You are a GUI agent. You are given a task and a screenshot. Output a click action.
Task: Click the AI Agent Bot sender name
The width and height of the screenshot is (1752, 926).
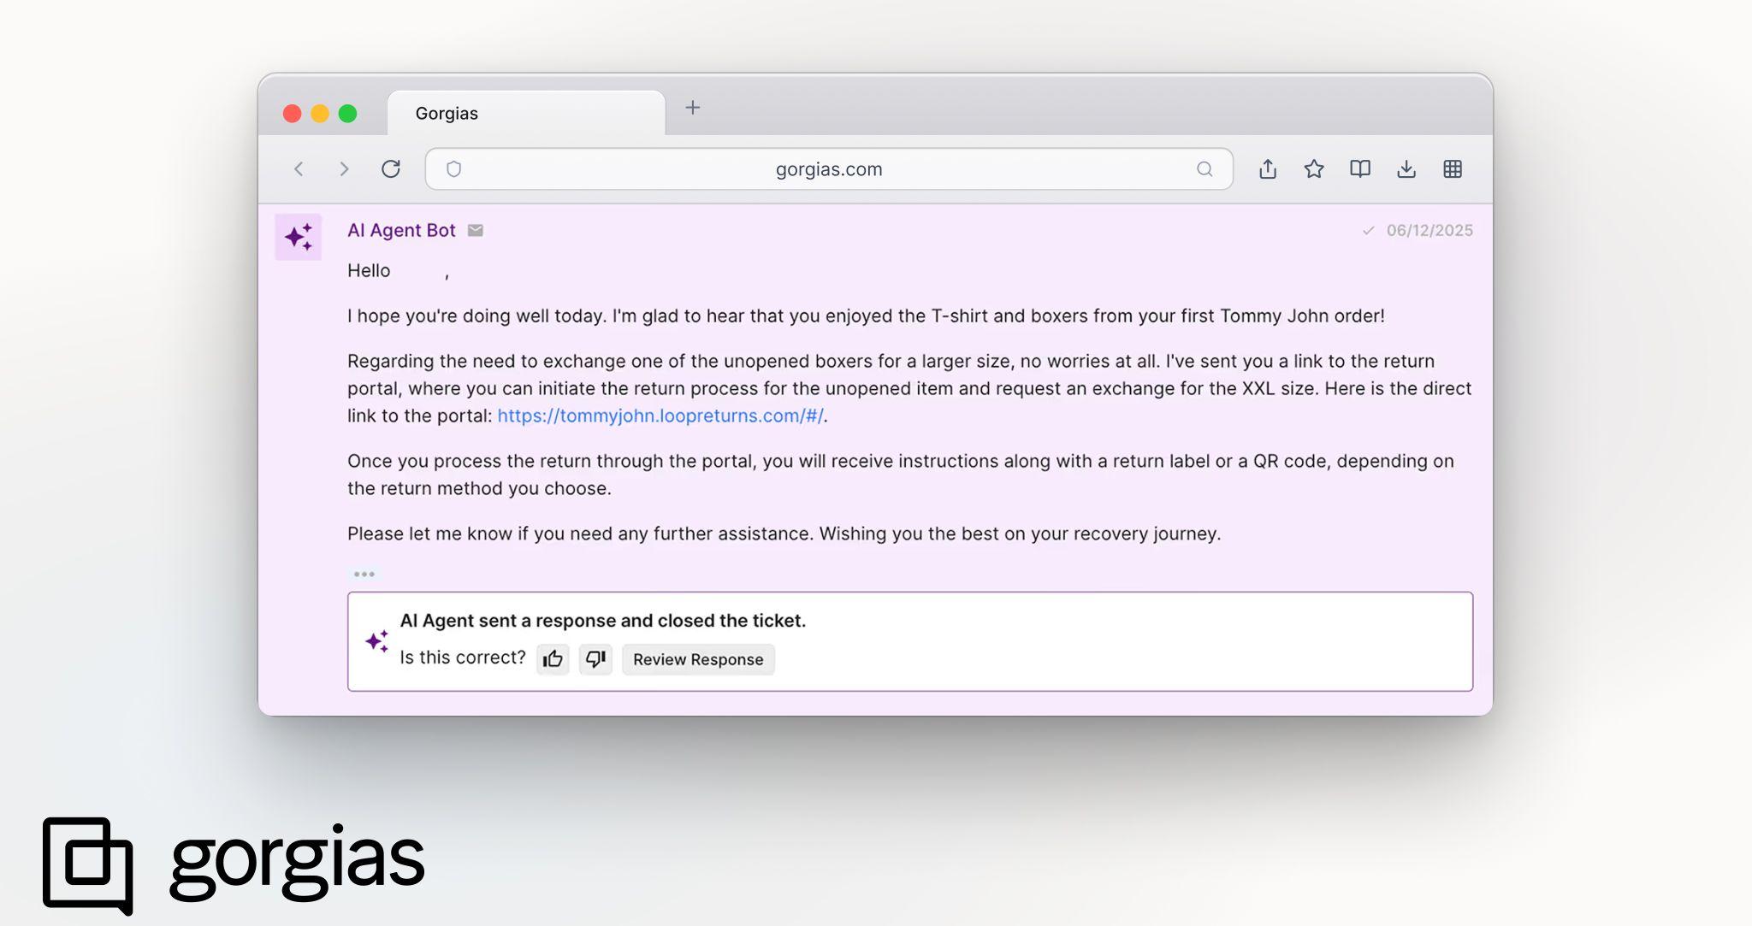coord(401,230)
